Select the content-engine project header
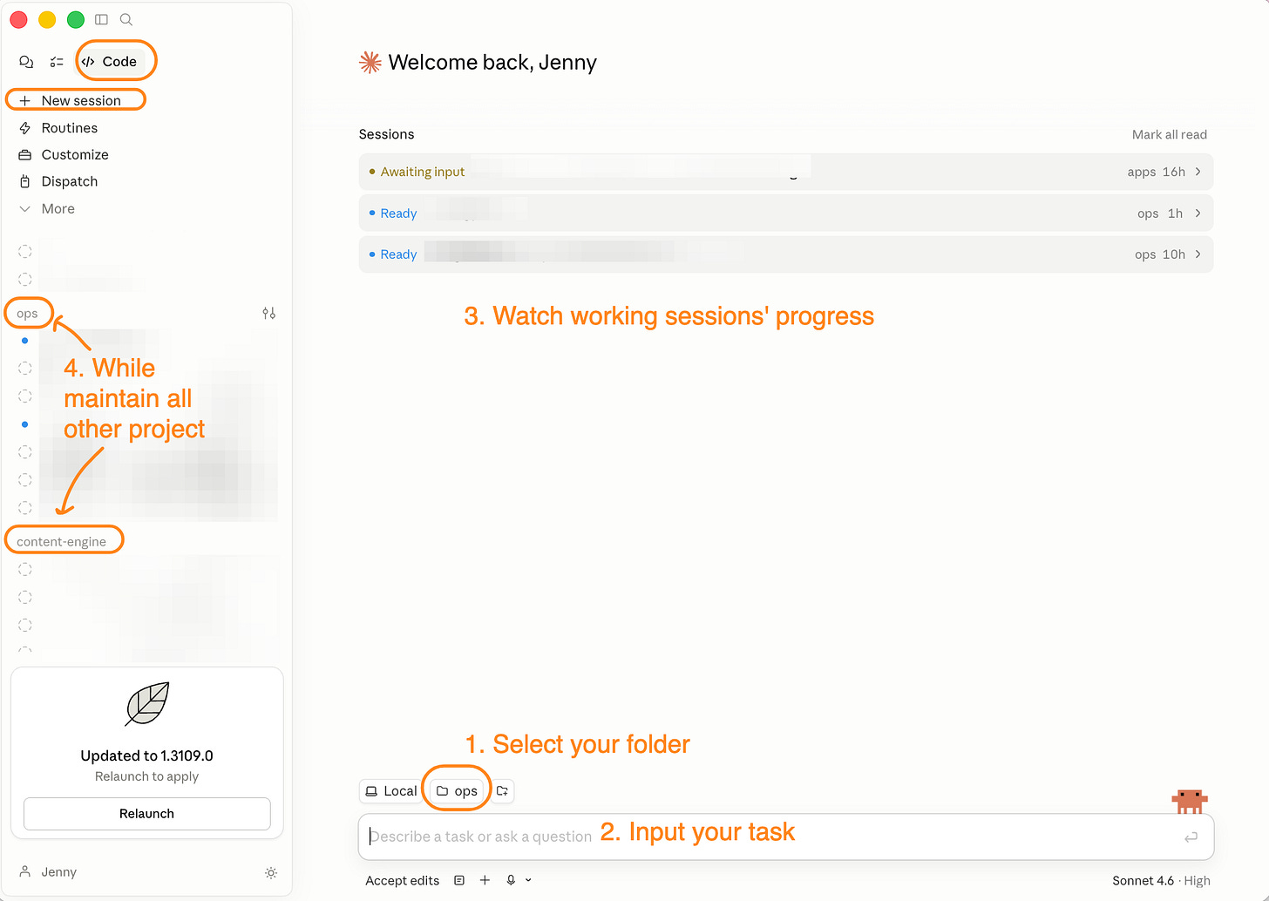1269x901 pixels. [61, 542]
